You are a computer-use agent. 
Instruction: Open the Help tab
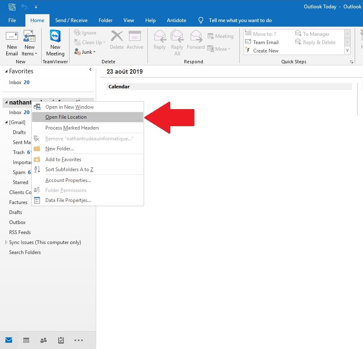pyautogui.click(x=150, y=20)
